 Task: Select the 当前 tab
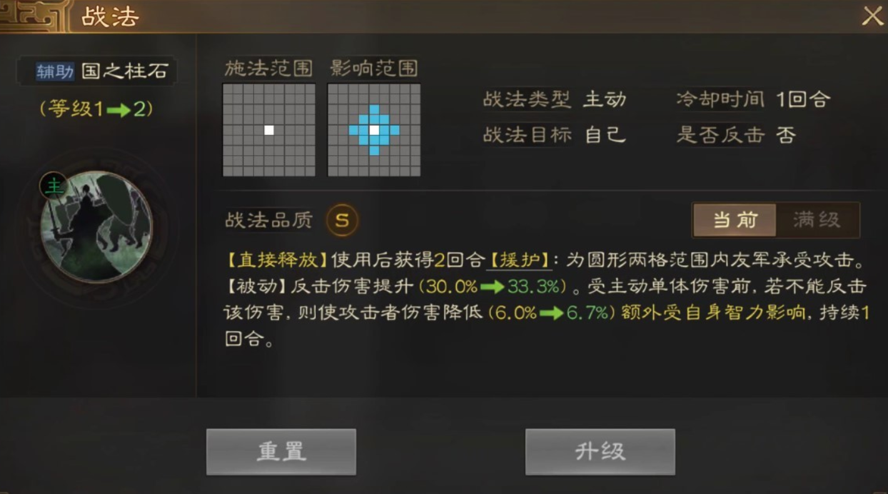(x=735, y=220)
